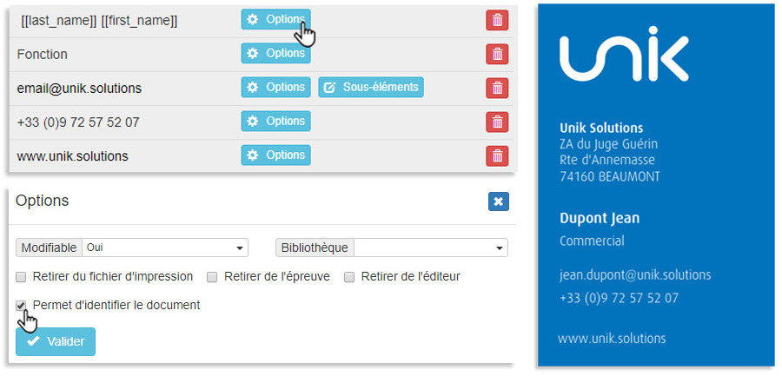Enable Retirer du fichier d'impression

click(21, 277)
